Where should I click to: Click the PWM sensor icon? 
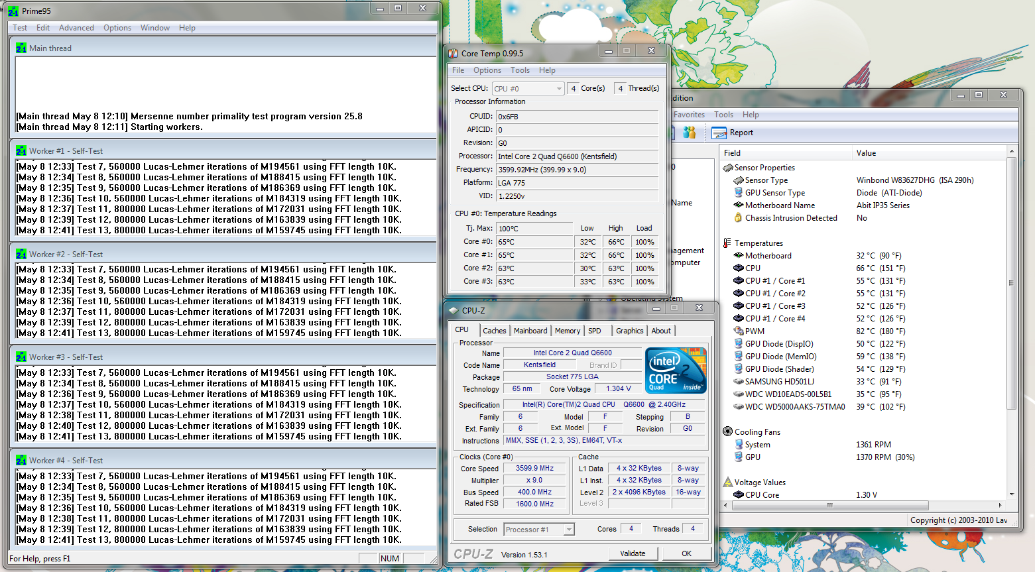point(739,331)
